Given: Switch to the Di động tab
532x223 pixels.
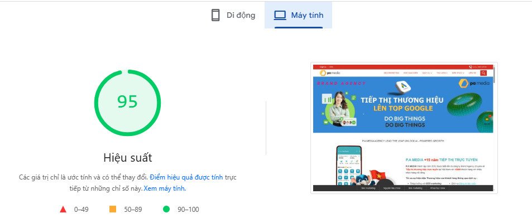Looking at the screenshot, I should click(233, 15).
